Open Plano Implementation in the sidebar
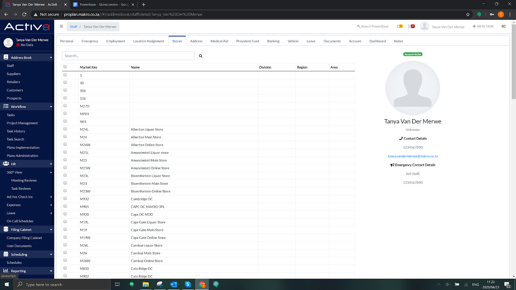 [23, 148]
